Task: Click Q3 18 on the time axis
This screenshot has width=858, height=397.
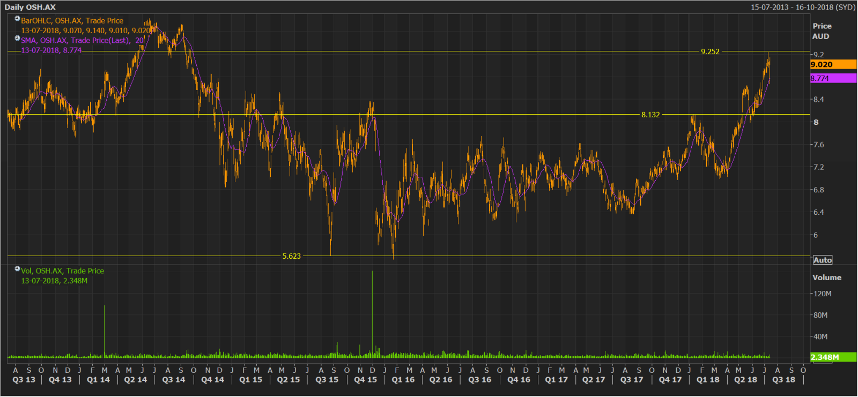Action: pyautogui.click(x=784, y=380)
